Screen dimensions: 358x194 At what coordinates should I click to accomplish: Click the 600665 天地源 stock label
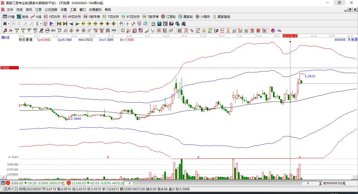click(x=346, y=40)
